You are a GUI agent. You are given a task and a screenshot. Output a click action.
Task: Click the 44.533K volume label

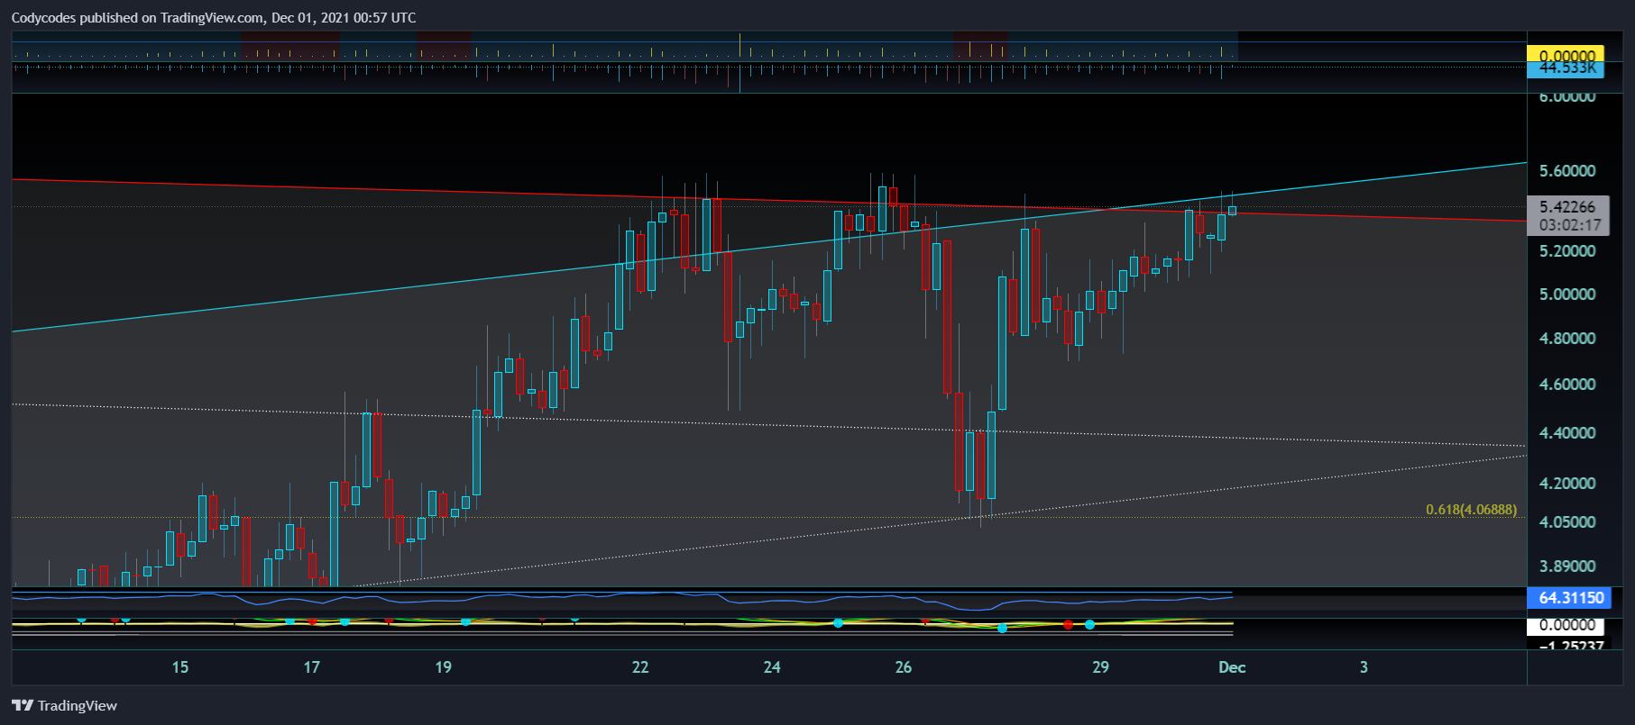(1566, 68)
